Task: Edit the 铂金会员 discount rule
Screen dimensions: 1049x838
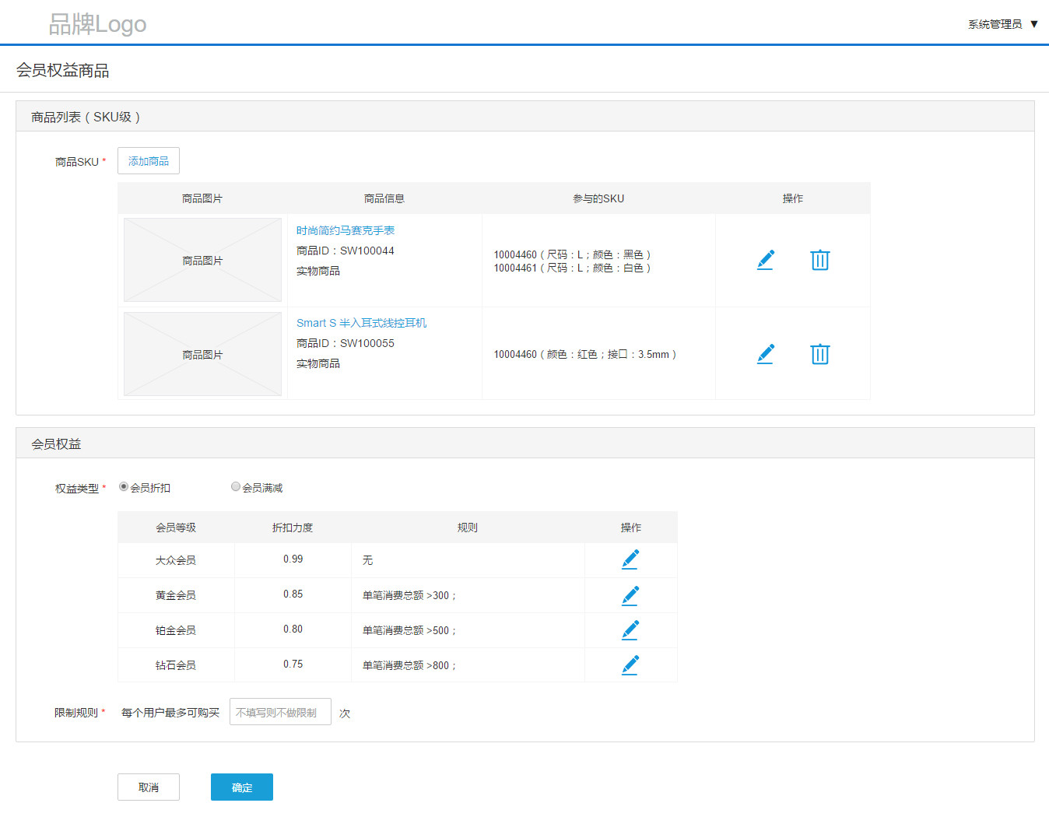Action: [630, 630]
